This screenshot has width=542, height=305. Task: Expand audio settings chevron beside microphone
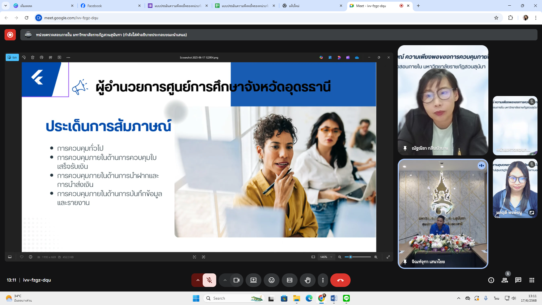(198, 280)
